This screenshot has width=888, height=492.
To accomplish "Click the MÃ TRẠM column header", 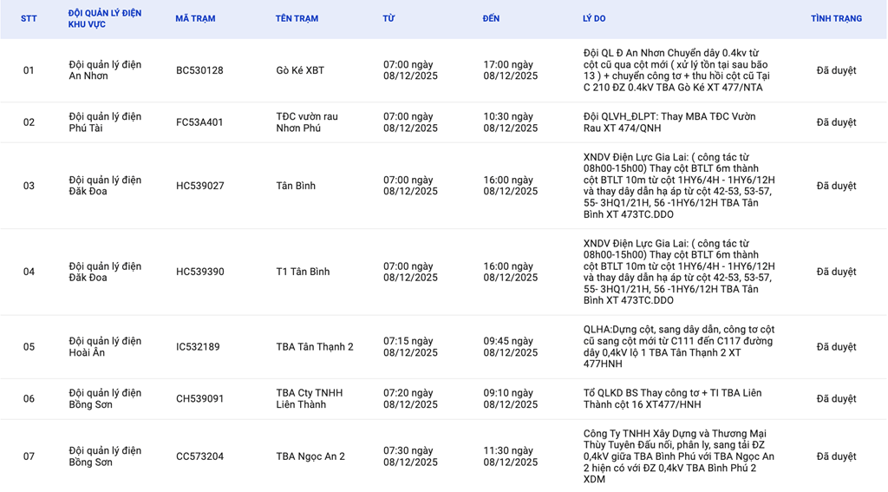I will tap(195, 19).
